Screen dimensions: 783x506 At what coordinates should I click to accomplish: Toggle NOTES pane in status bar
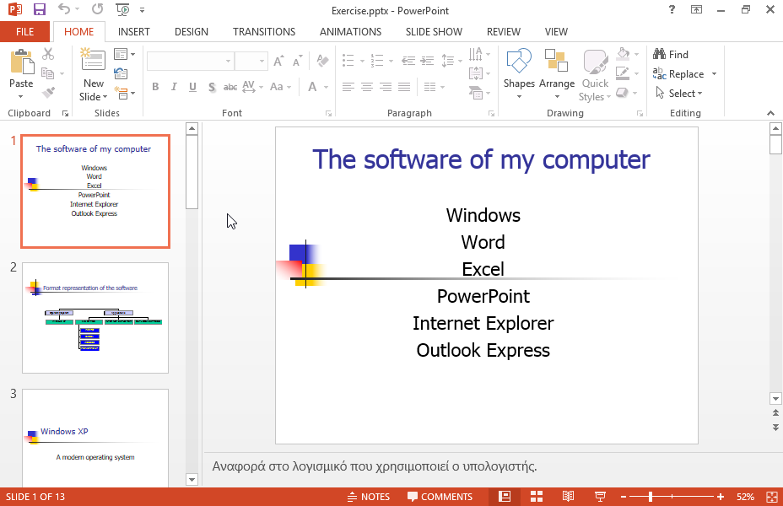pos(369,497)
